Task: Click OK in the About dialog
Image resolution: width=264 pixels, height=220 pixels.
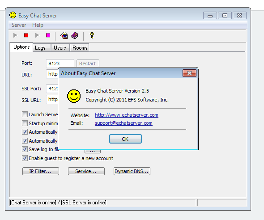Action: pyautogui.click(x=125, y=139)
